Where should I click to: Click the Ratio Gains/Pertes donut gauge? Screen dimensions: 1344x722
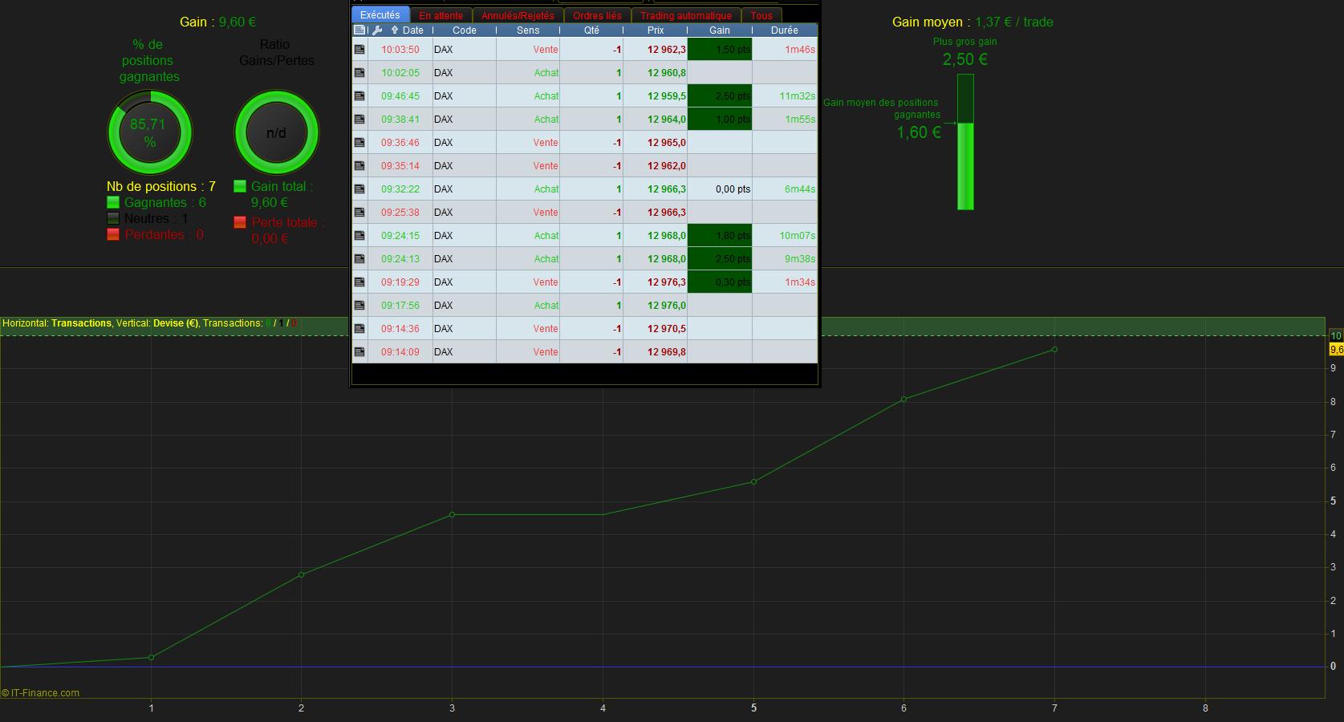tap(276, 132)
